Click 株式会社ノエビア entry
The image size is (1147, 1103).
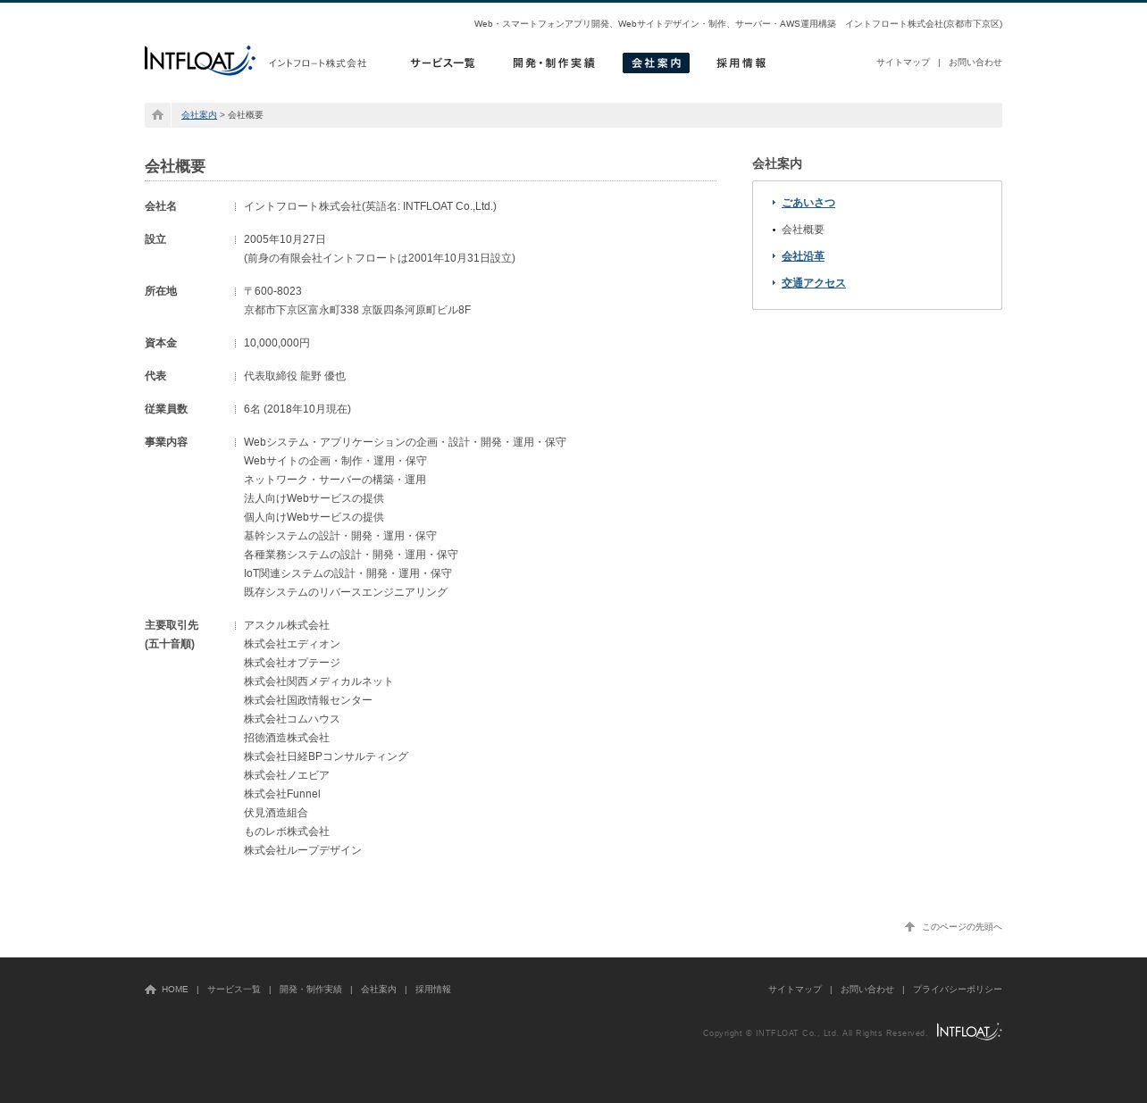tap(287, 775)
